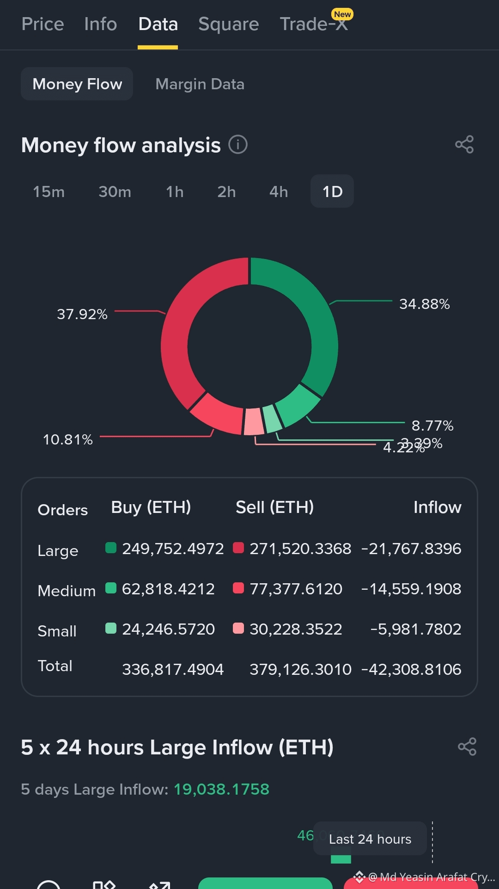Tap the Large buy green legend square
Viewport: 499px width, 889px height.
[111, 548]
